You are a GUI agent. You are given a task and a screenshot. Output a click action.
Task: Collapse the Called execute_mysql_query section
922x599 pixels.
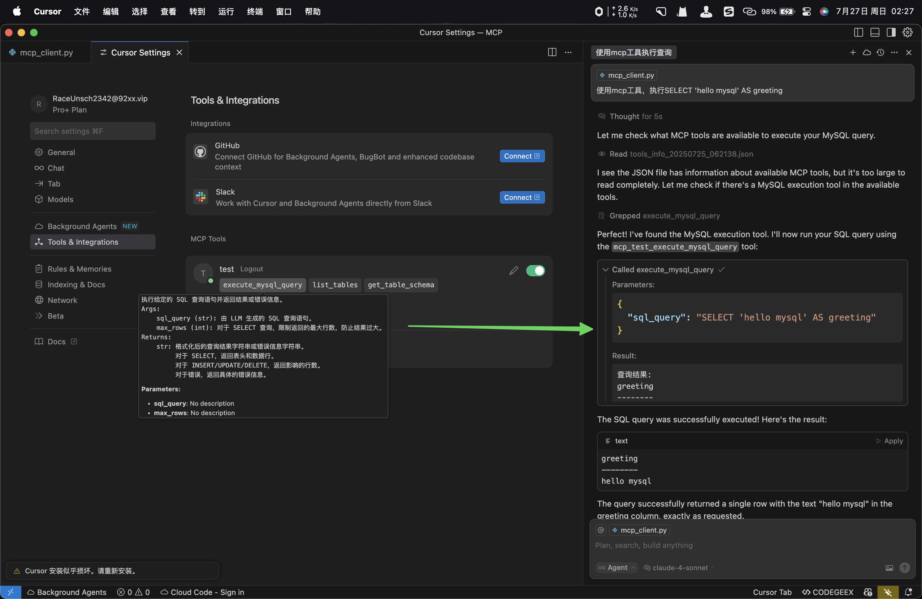(x=606, y=270)
